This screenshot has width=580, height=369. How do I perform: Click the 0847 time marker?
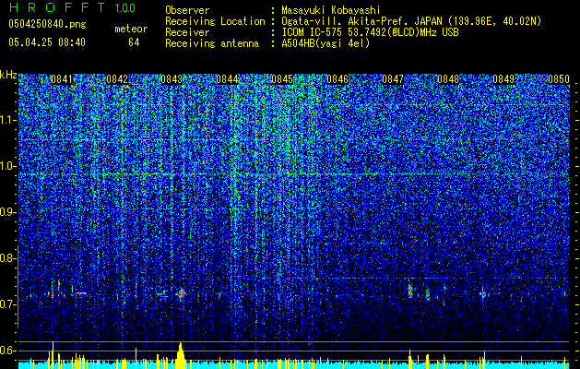pyautogui.click(x=393, y=79)
